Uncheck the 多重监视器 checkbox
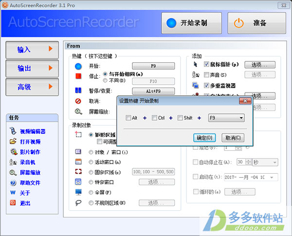 click(206, 86)
